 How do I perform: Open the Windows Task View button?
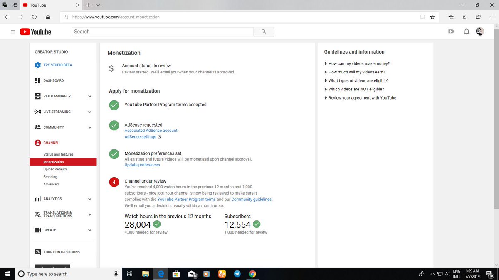[130, 274]
